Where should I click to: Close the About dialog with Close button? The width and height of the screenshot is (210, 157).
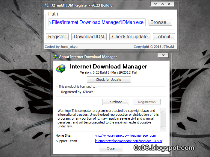(111, 148)
